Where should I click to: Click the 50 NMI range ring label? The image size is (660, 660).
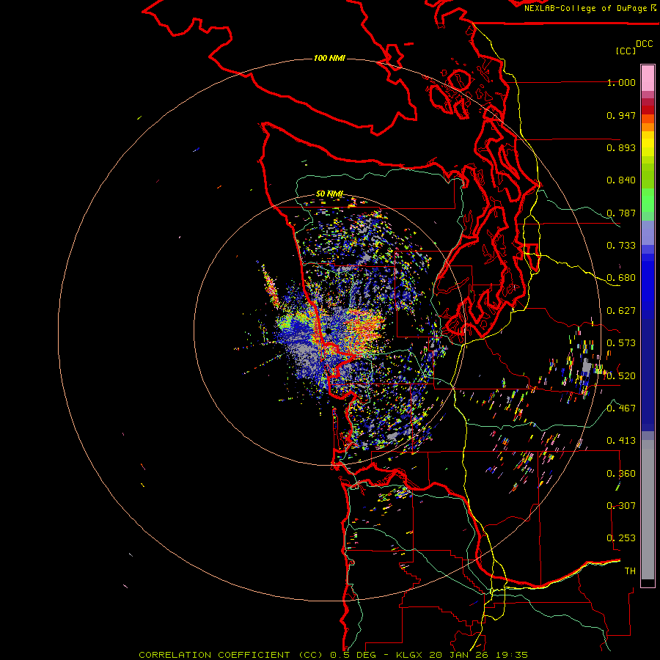click(x=329, y=194)
